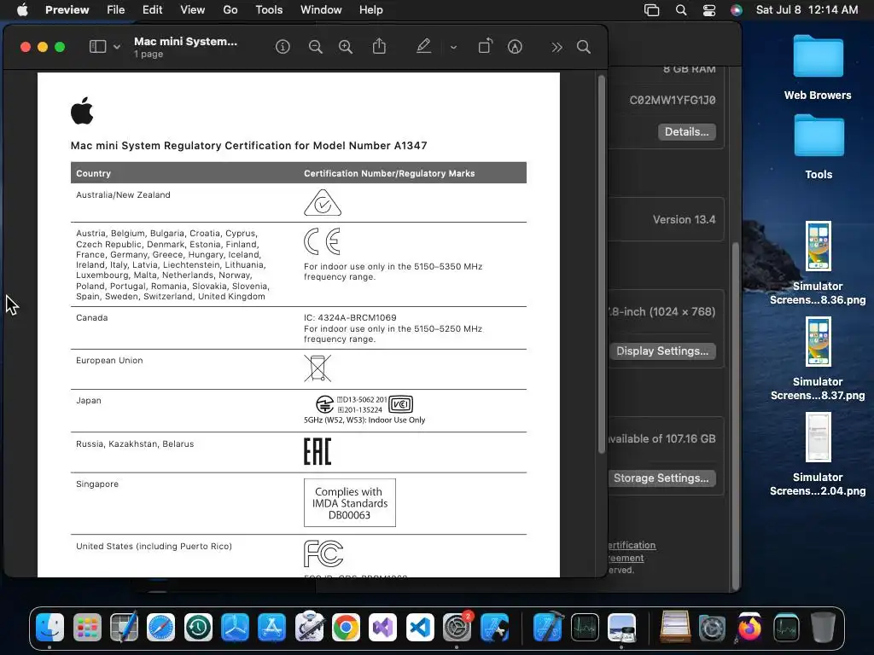The image size is (874, 655).
Task: Open the sidebar view options chevron
Action: coord(117,48)
